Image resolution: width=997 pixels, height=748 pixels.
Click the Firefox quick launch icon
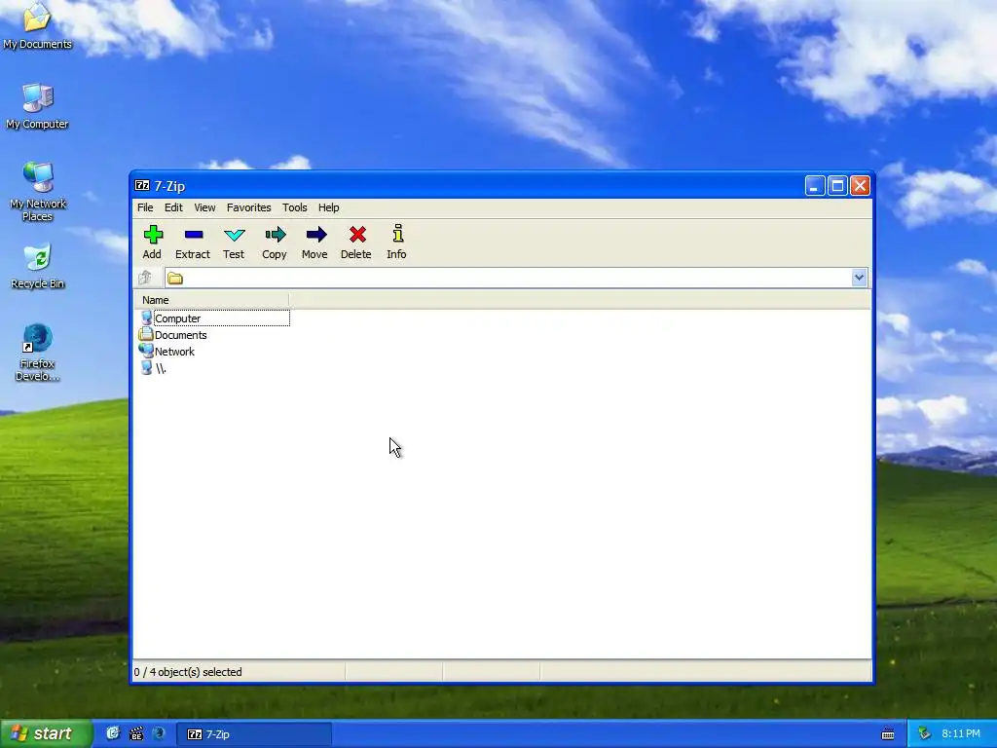[x=159, y=733]
